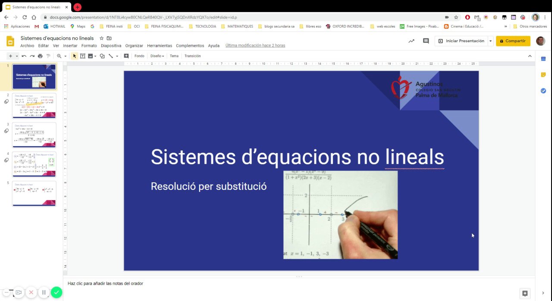Click the Tema button
Screen dimensions: 552x301
(x=174, y=56)
